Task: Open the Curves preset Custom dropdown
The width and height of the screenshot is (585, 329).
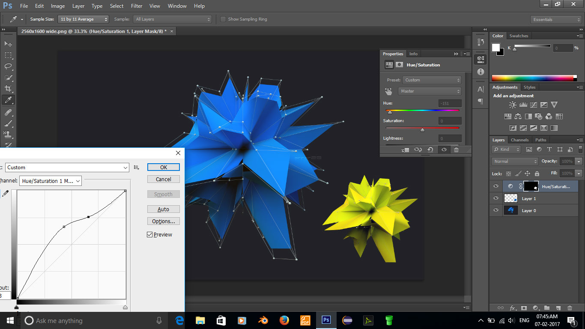Action: [x=67, y=167]
